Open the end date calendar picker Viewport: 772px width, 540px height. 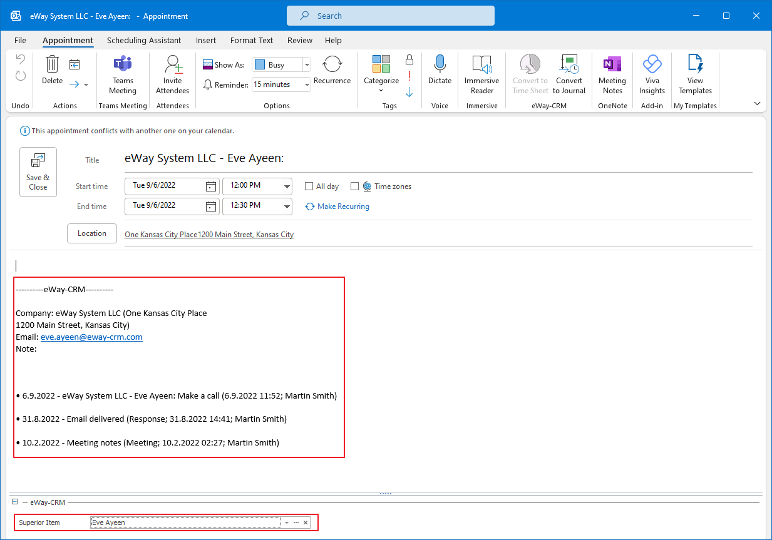tap(211, 206)
